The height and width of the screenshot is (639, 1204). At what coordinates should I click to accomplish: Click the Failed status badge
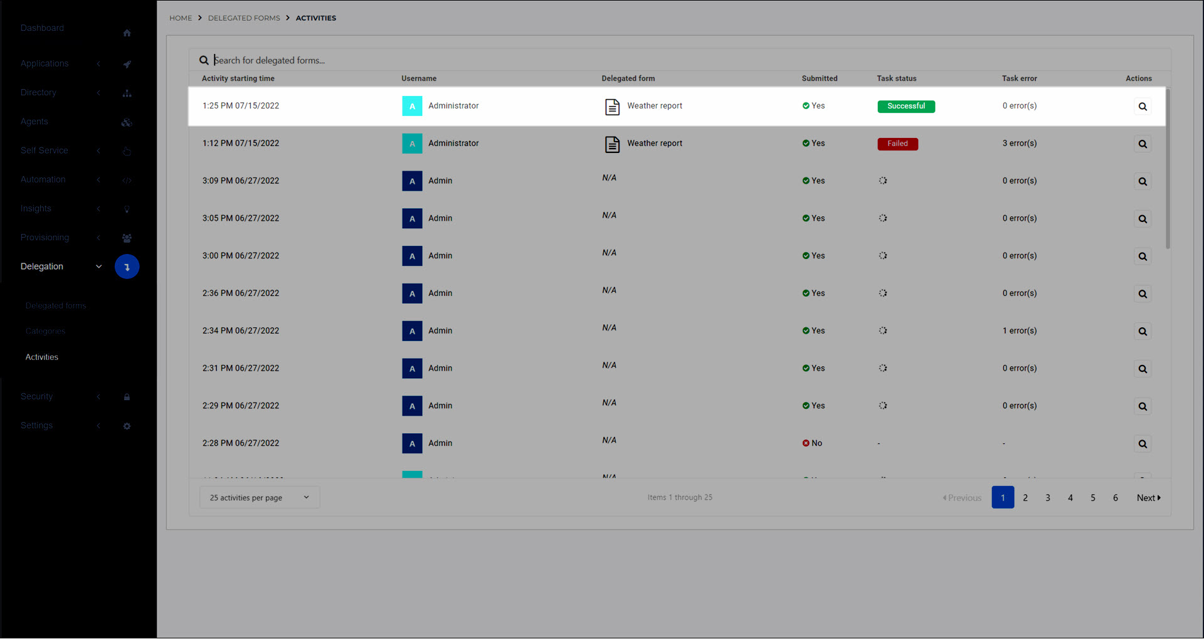tap(897, 144)
